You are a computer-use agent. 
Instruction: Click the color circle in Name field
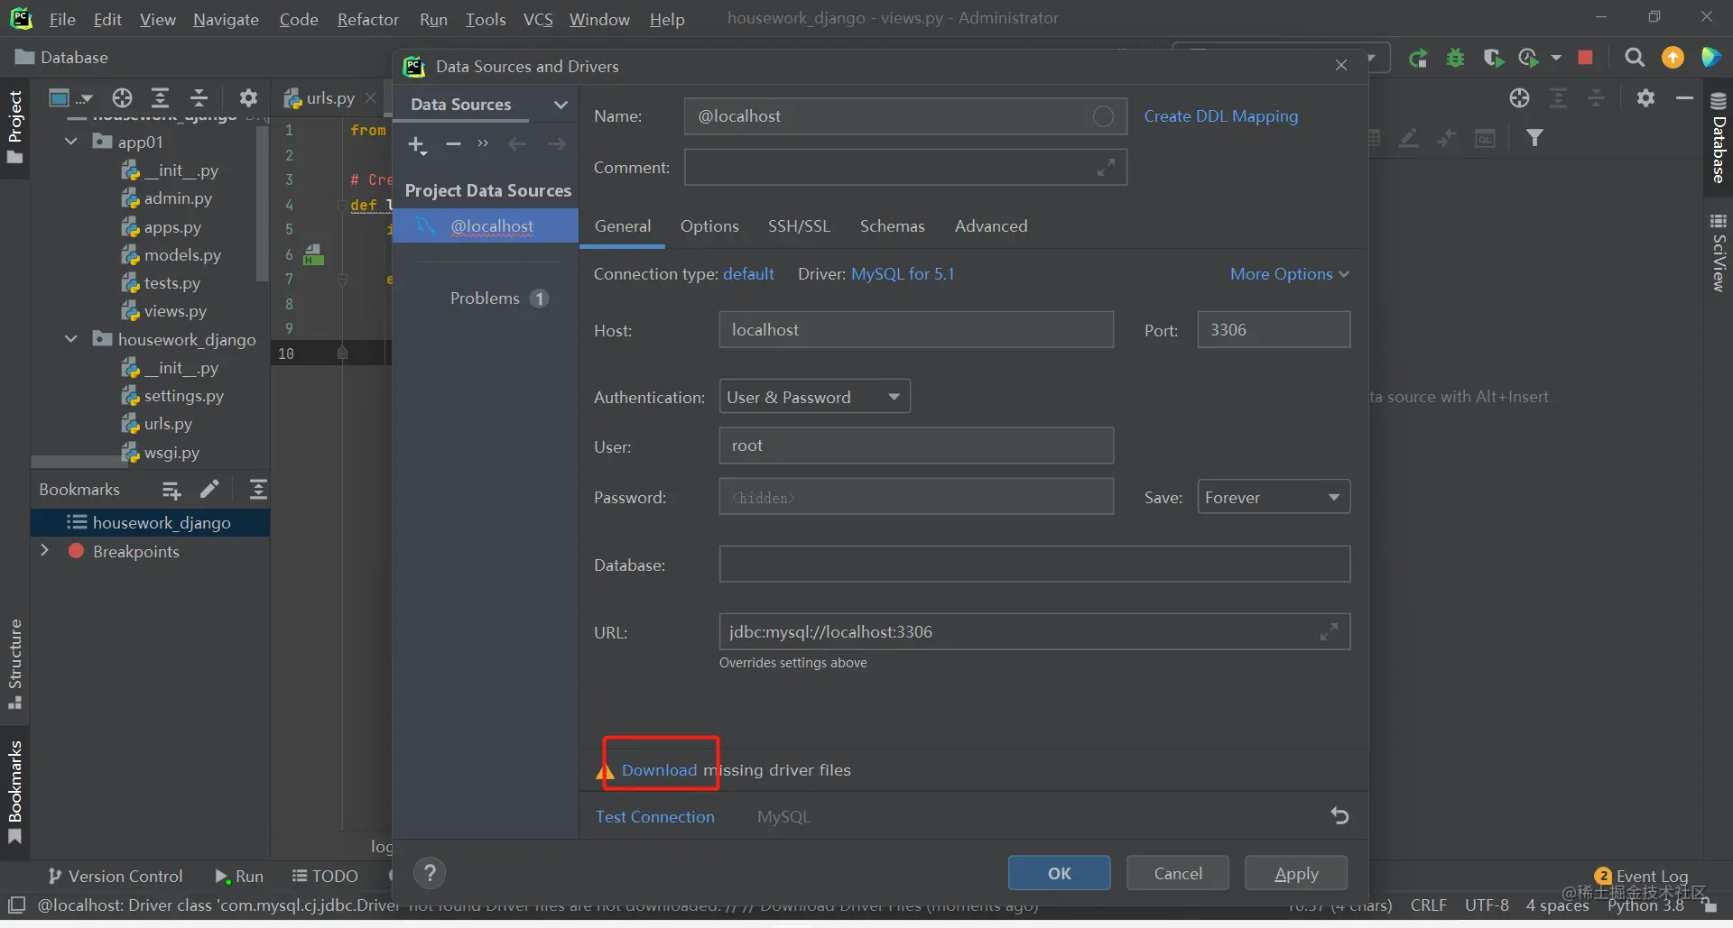coord(1103,116)
